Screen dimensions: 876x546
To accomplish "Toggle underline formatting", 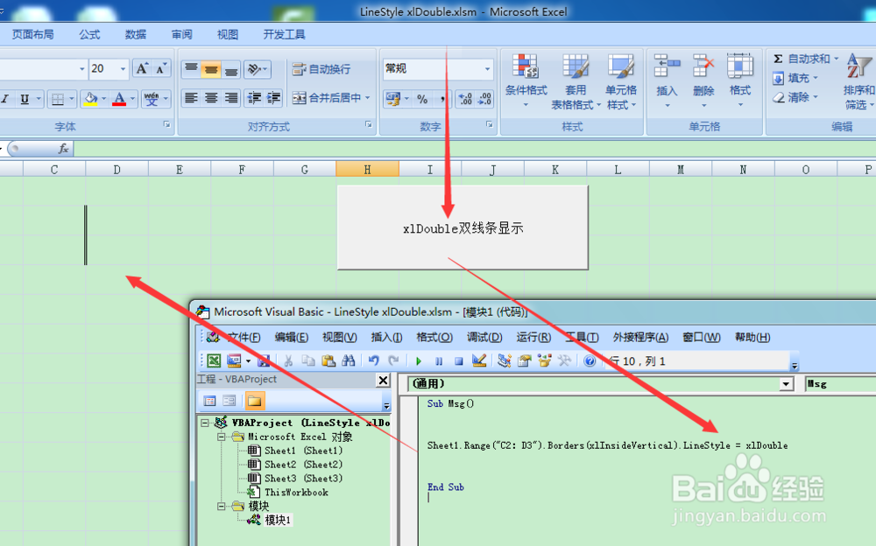I will 24,98.
